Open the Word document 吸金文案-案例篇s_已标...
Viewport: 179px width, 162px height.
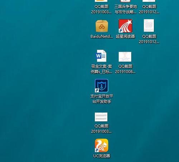(101, 56)
